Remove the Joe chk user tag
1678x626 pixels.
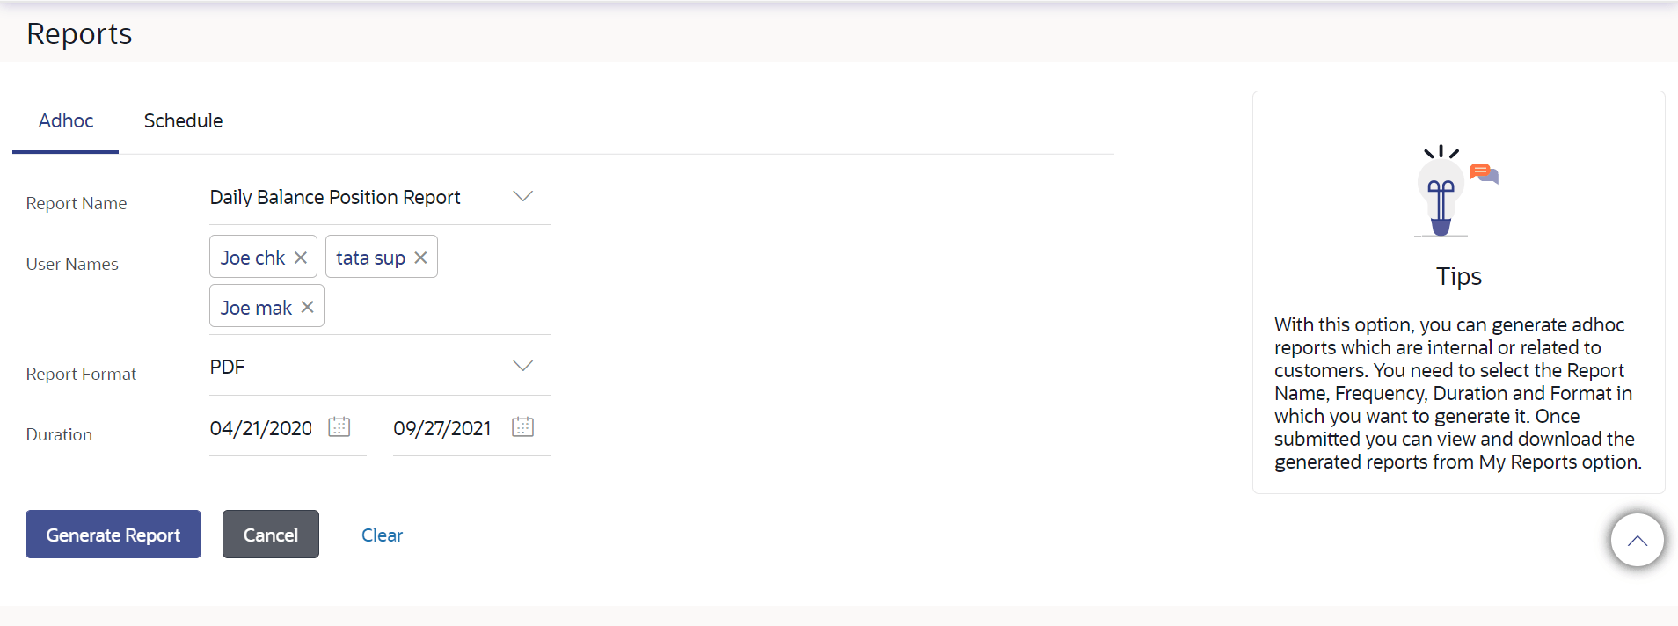click(x=301, y=258)
